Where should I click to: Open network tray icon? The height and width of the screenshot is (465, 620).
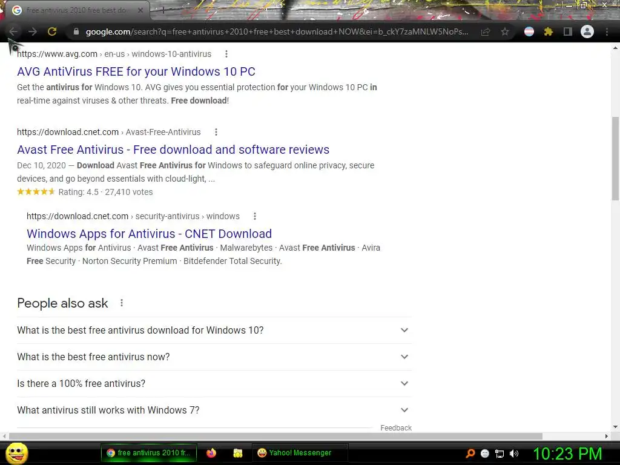coord(500,453)
